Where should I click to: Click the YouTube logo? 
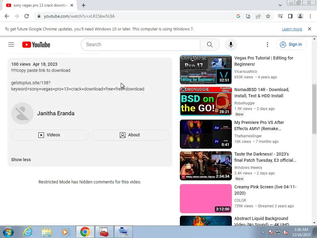(x=36, y=45)
